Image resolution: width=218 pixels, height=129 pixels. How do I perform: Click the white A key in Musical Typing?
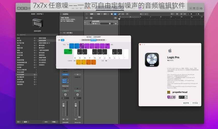point(75,56)
